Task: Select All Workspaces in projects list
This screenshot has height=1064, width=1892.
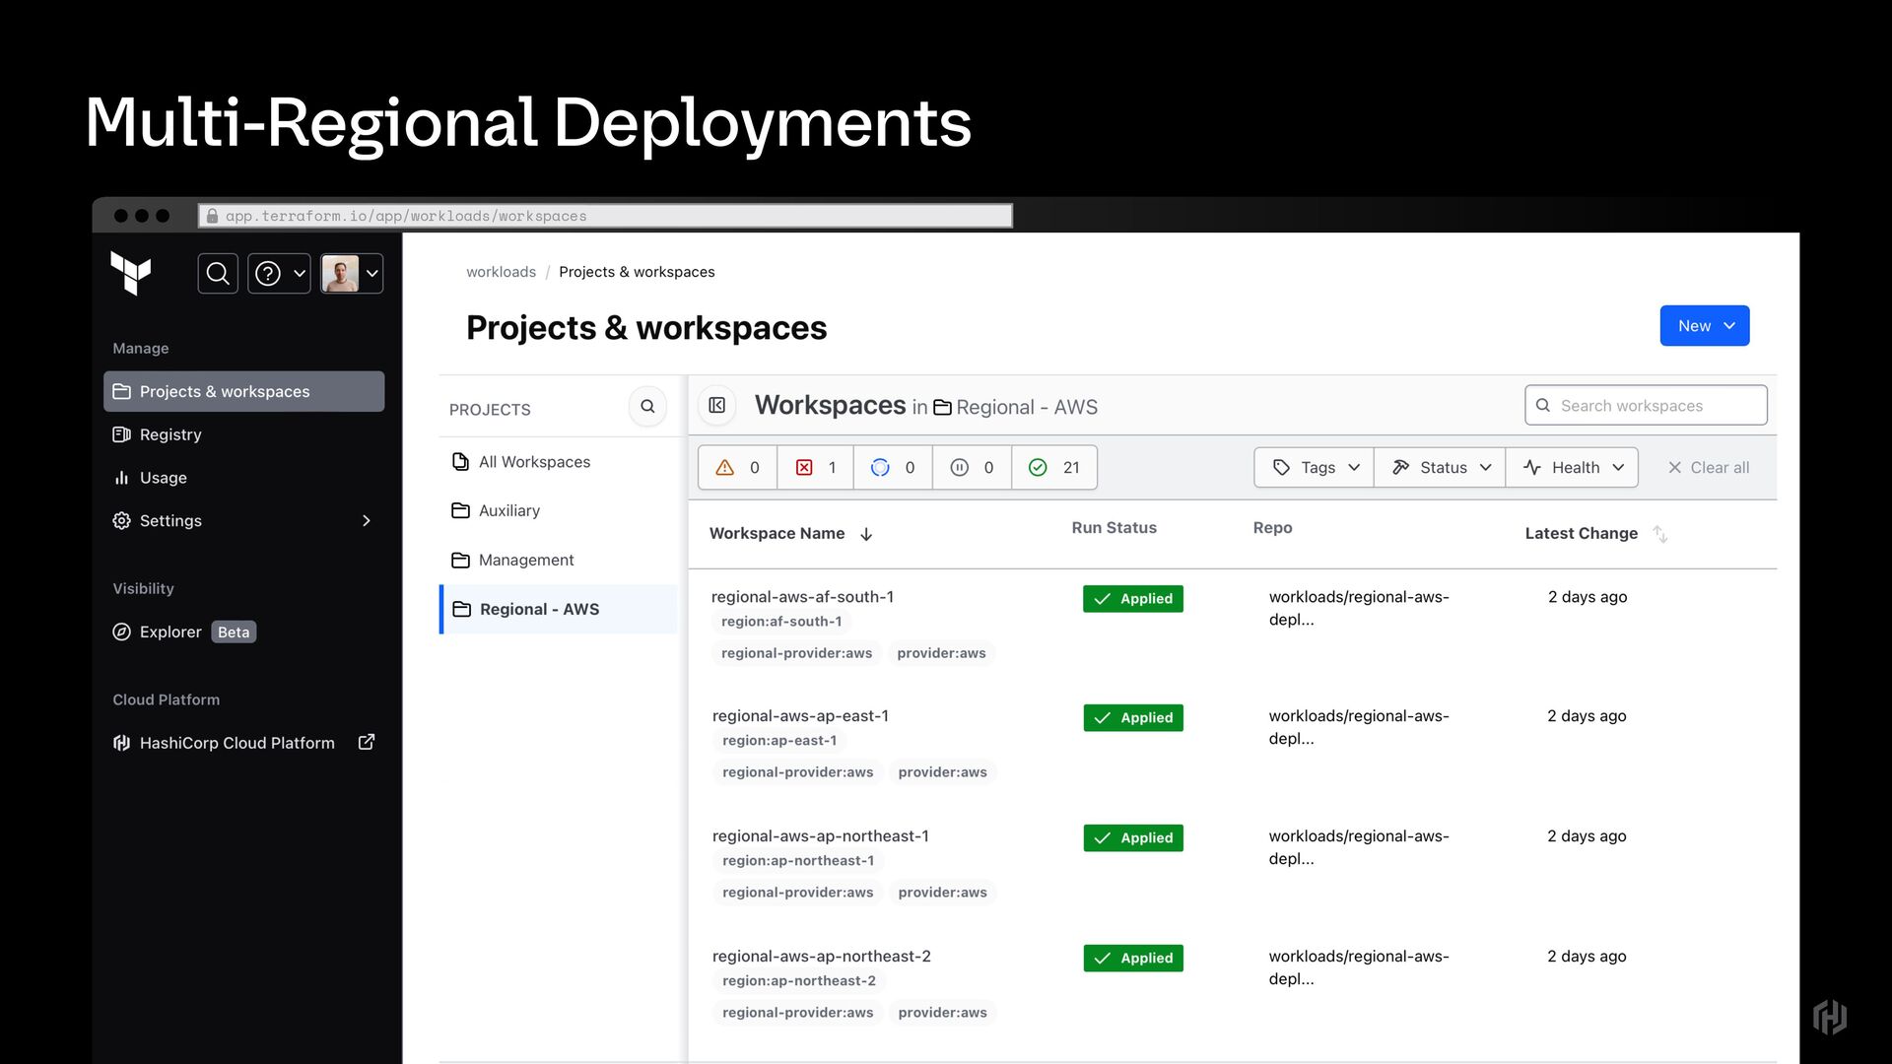Action: 559,462
